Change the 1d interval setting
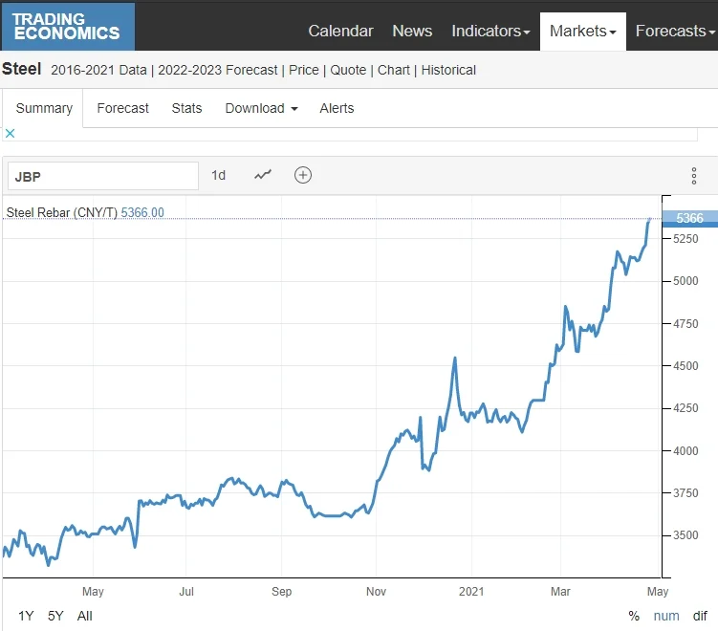 pyautogui.click(x=218, y=175)
